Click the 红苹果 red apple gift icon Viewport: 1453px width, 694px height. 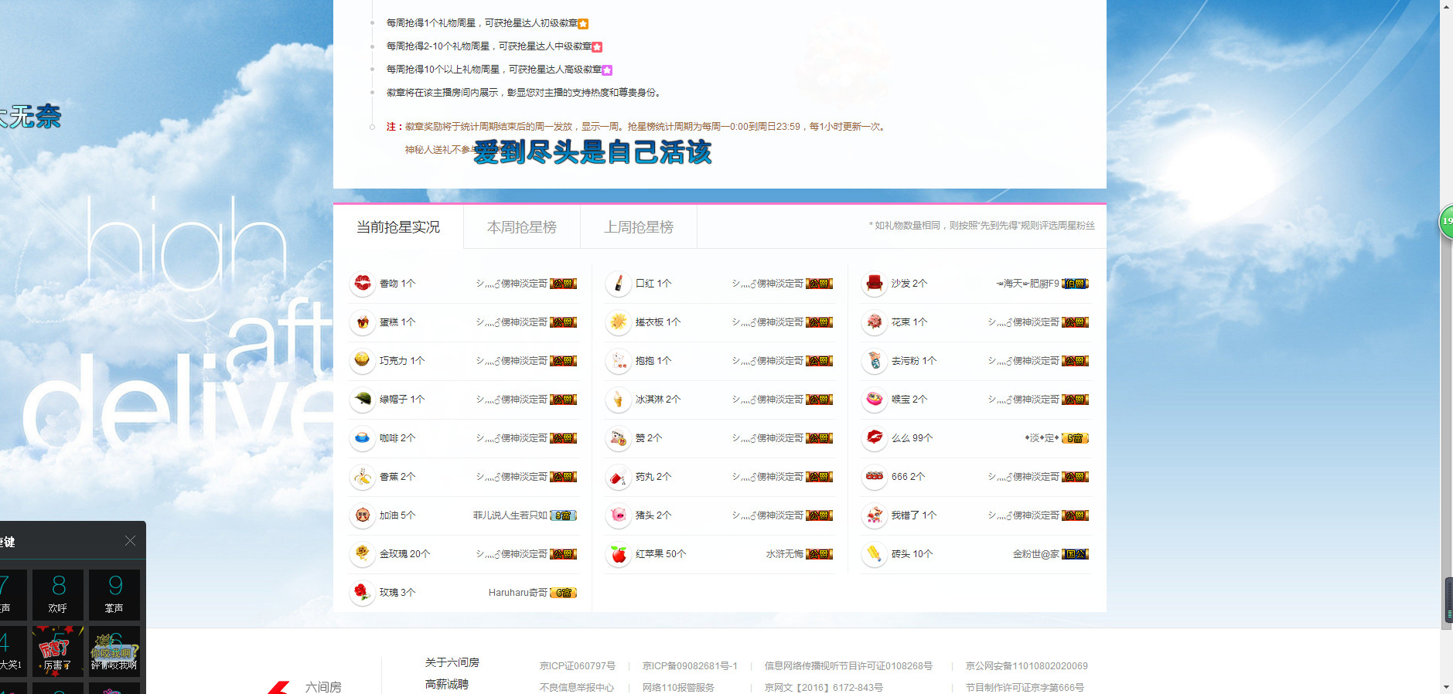(x=618, y=554)
